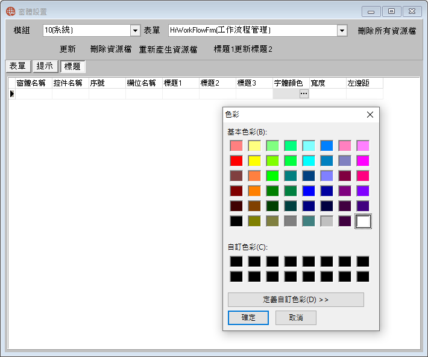Pick the light silver gray swatch
The height and width of the screenshot is (357, 428).
(327, 221)
